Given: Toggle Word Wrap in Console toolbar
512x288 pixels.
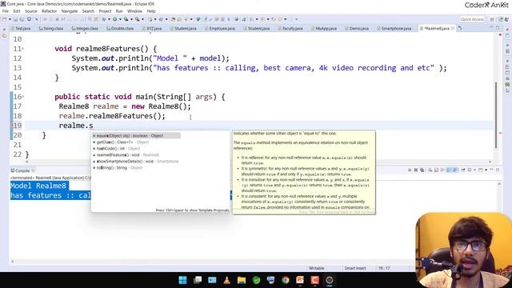Looking at the screenshot, I should (442, 170).
